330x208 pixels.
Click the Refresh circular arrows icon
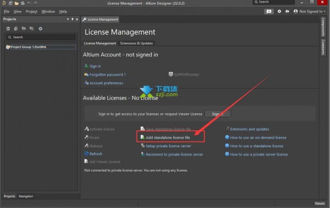coord(87,153)
